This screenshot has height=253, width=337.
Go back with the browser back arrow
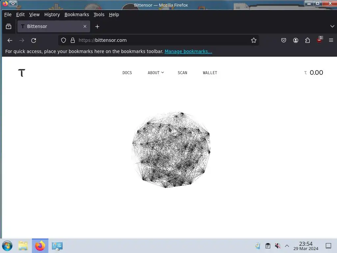[x=10, y=41]
